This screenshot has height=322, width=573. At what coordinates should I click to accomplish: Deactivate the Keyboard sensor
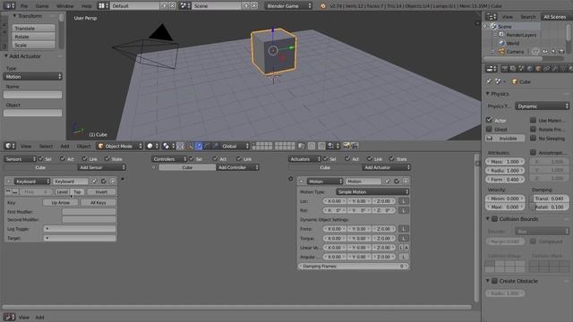(104, 181)
